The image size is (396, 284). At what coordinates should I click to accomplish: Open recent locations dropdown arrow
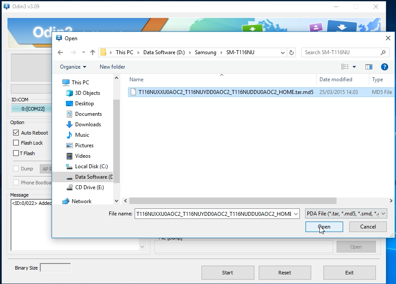click(83, 52)
